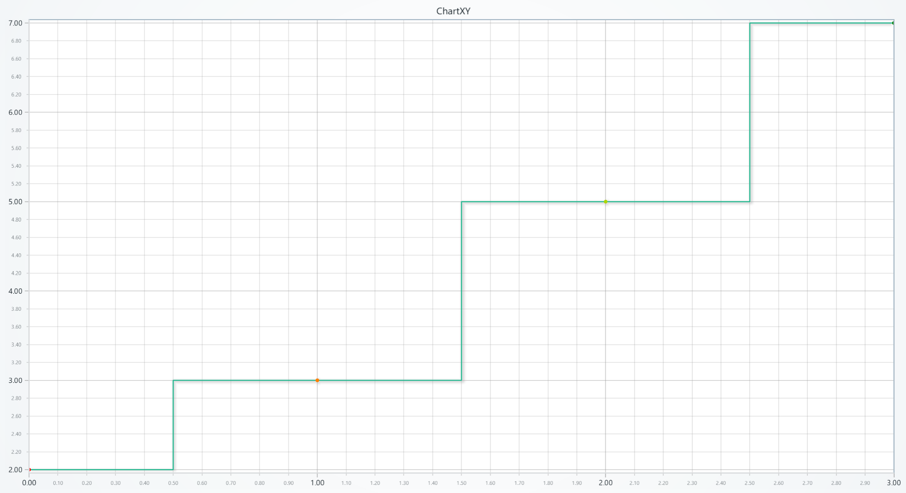Click the 2.00 tick label on X axis

(605, 482)
